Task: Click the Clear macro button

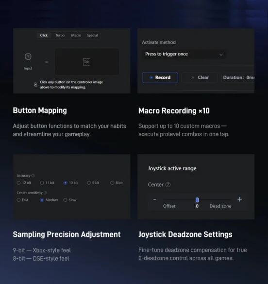Action: coord(200,77)
